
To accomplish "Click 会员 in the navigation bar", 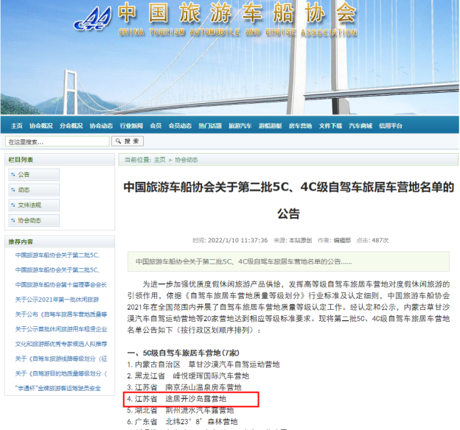I will click(156, 126).
